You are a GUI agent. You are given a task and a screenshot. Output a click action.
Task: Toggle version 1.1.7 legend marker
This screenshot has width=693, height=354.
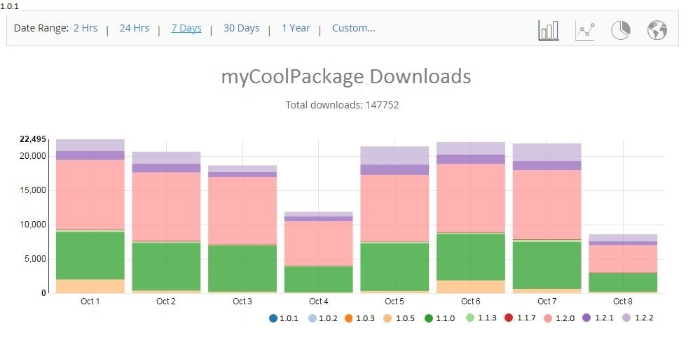click(x=521, y=318)
